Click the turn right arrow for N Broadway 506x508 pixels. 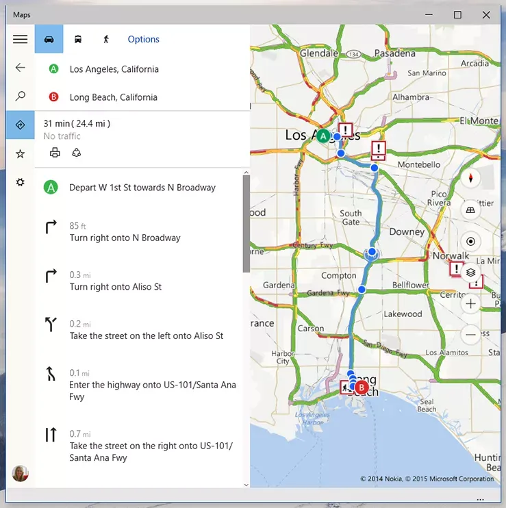point(51,227)
